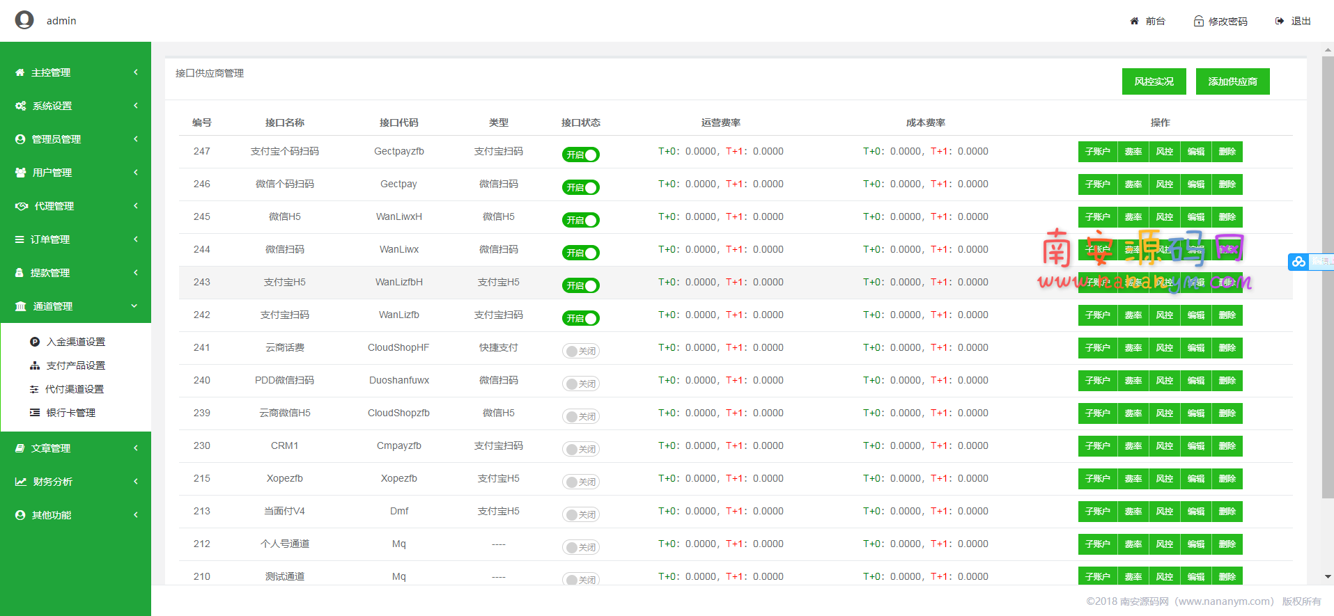The image size is (1334, 616).
Task: Click the 主控管理 home icon in sidebar
Action: (x=20, y=72)
